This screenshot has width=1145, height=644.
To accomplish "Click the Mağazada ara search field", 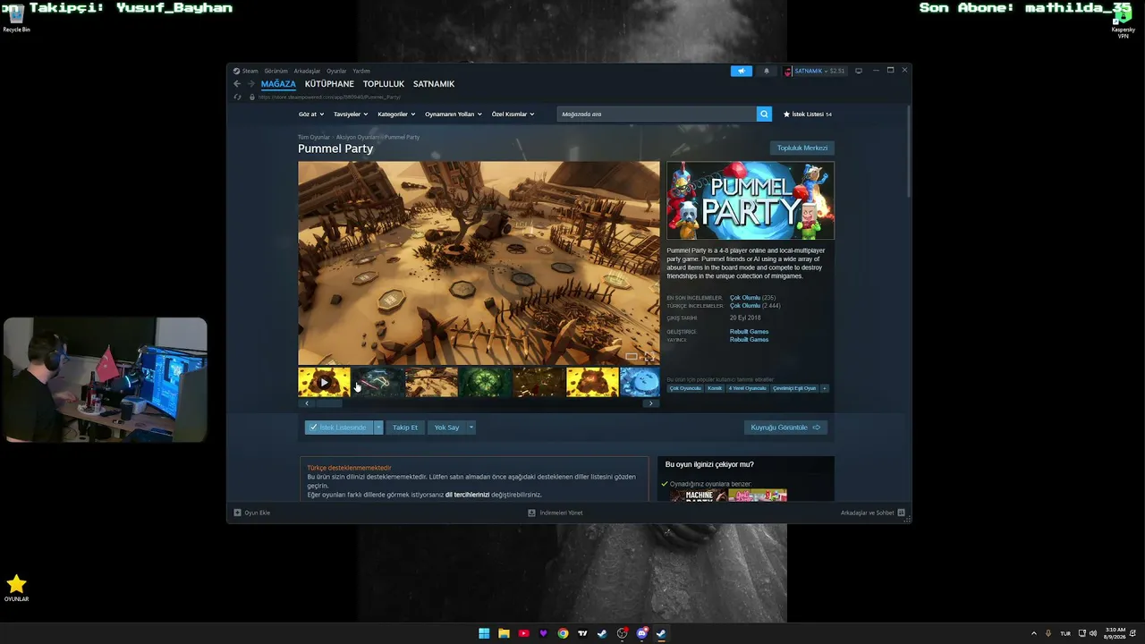I will [657, 114].
